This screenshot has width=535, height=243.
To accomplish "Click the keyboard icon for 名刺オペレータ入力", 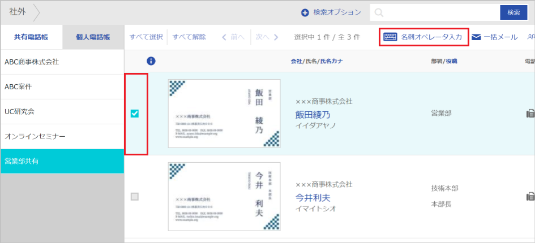I will (390, 37).
